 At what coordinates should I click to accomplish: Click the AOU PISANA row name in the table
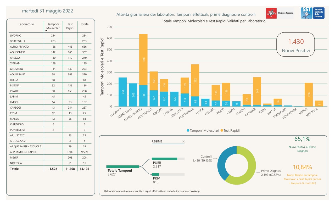click(x=17, y=74)
